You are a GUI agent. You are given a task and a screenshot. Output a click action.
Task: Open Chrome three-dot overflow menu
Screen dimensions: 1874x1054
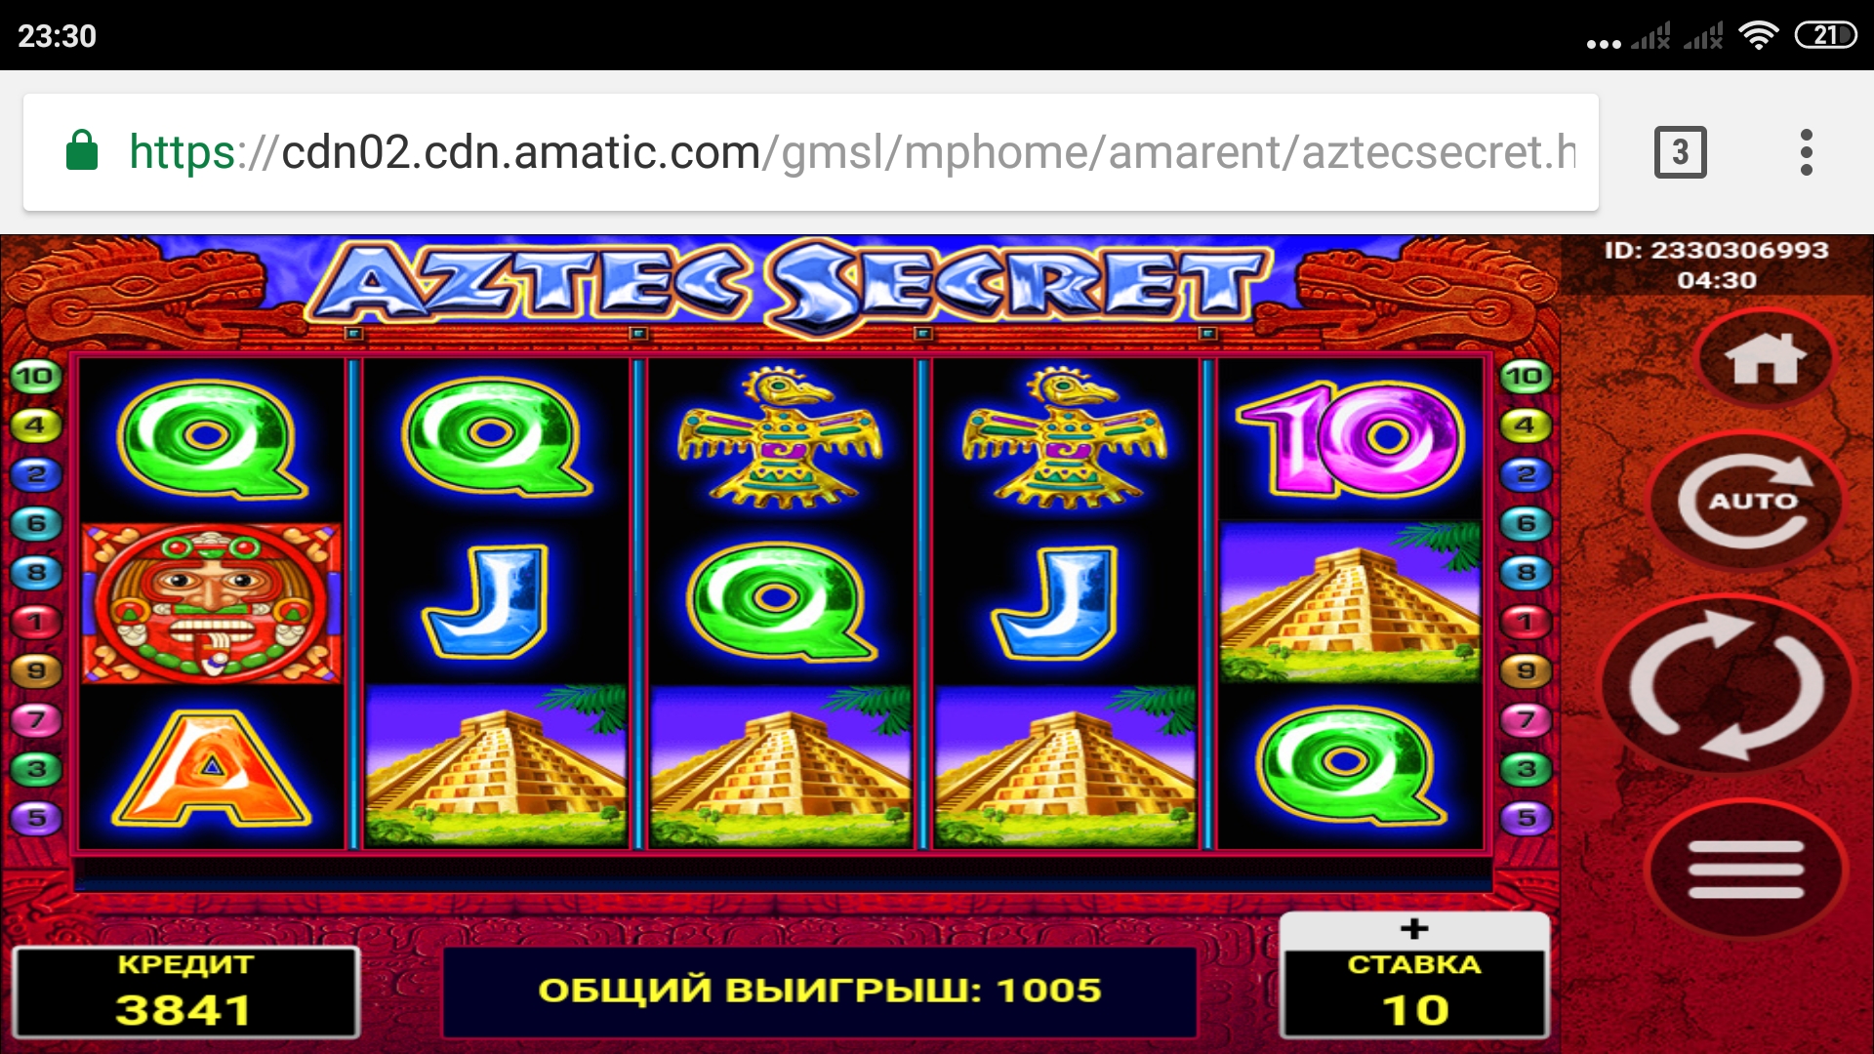tap(1806, 152)
